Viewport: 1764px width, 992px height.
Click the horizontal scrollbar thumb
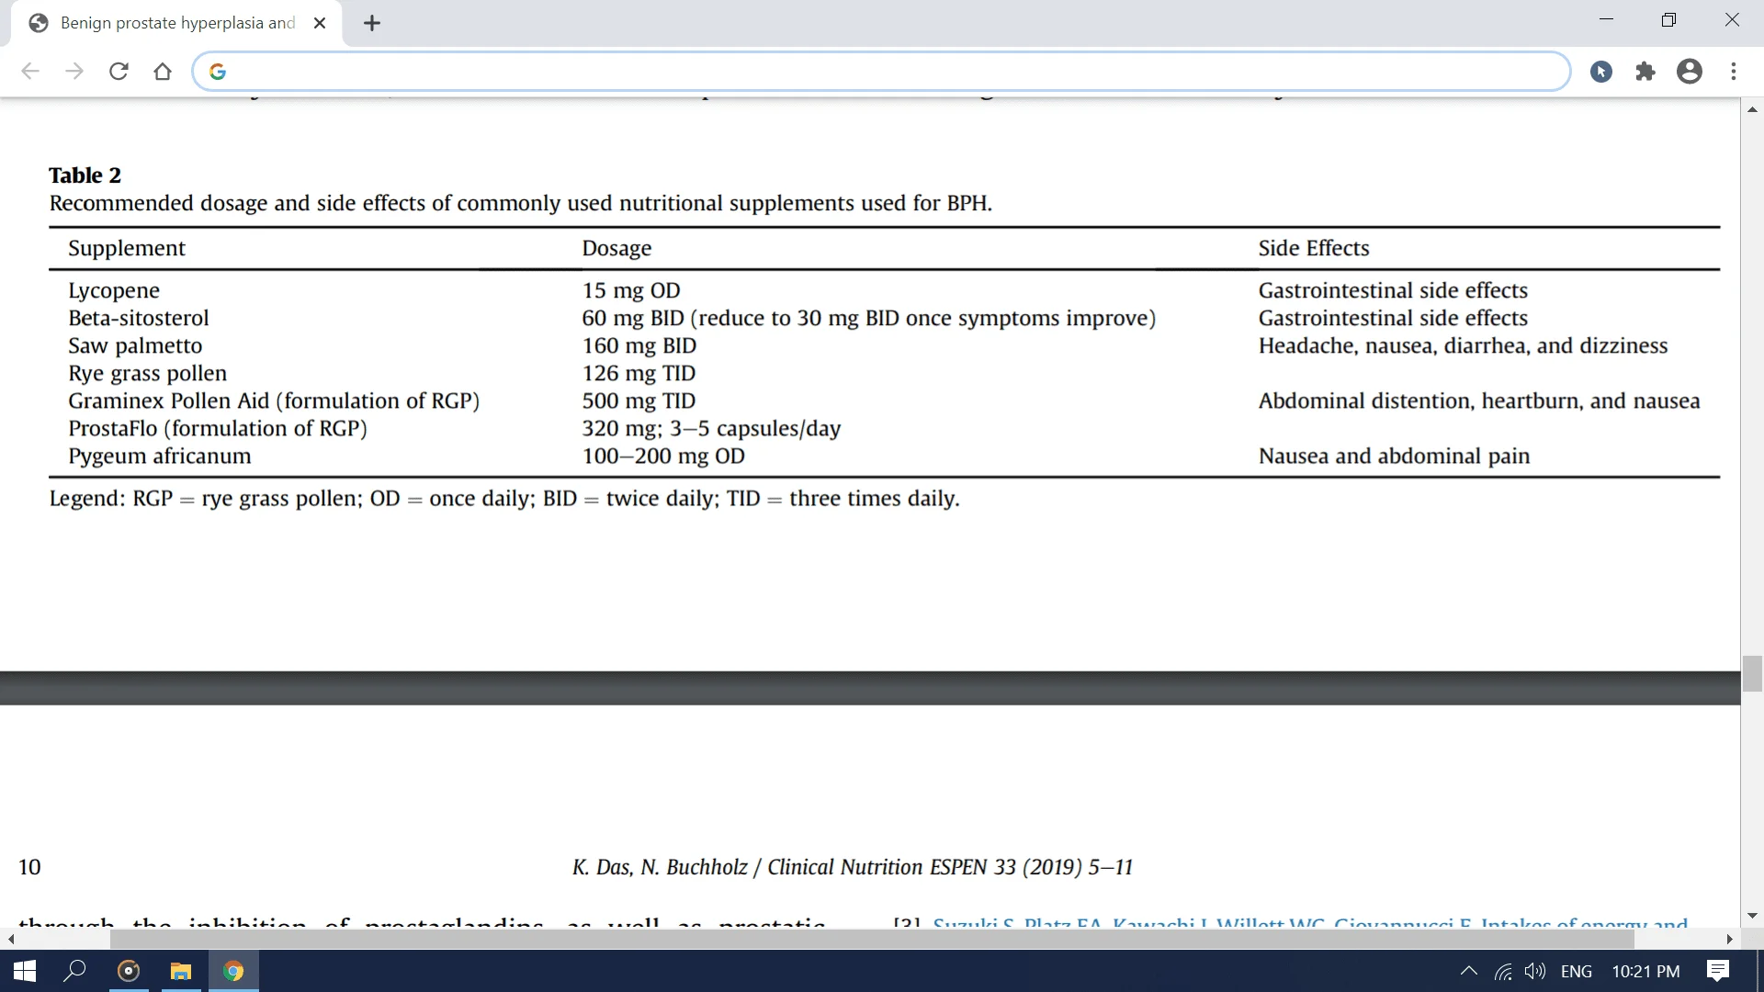coord(871,940)
